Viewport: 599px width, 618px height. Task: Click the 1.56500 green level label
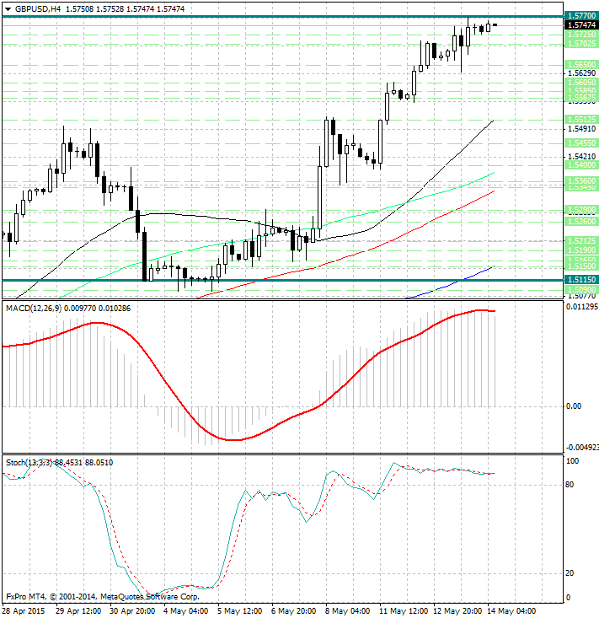(x=581, y=64)
